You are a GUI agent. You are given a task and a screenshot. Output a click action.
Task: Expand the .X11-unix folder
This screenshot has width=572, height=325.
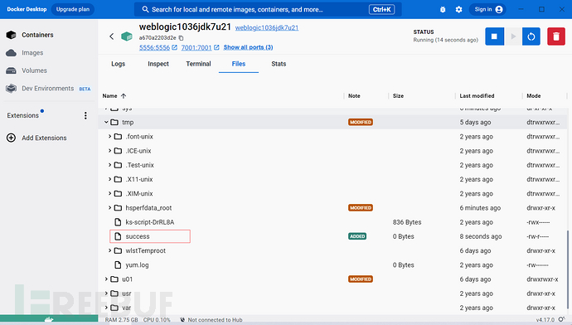[109, 179]
